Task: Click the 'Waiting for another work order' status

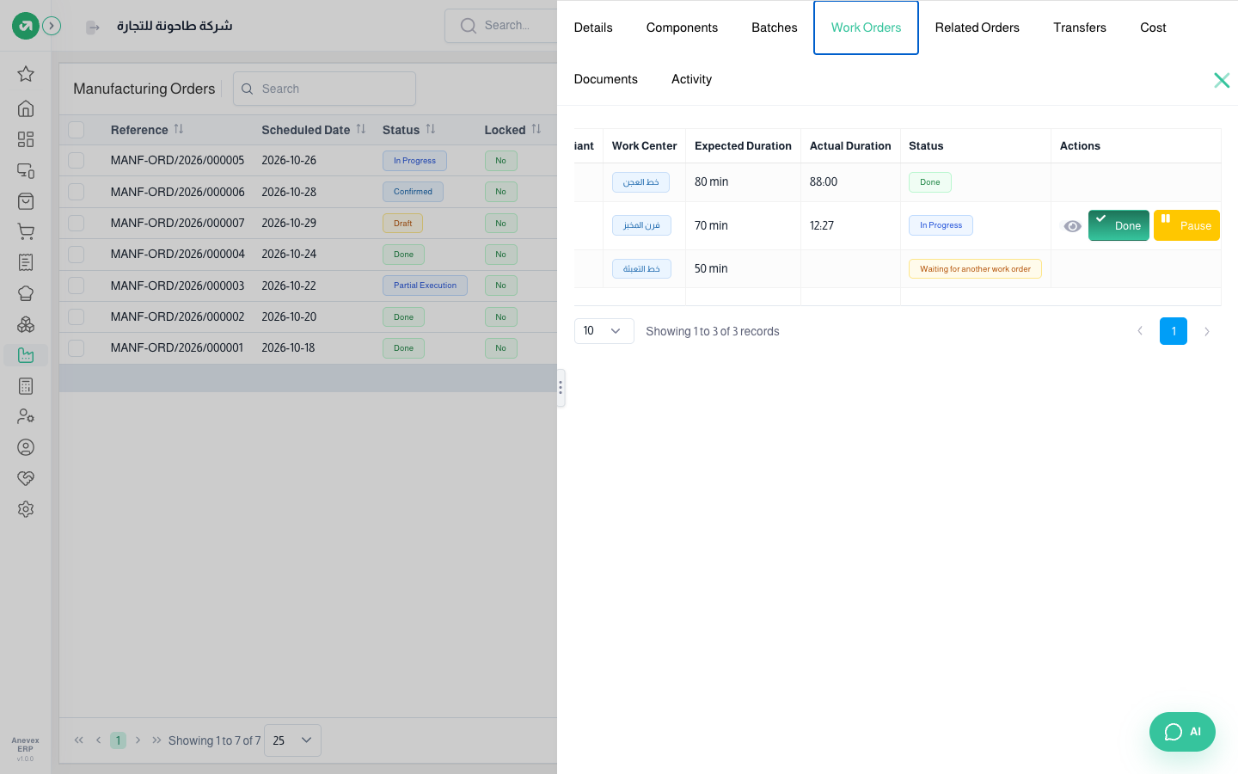Action: click(975, 269)
